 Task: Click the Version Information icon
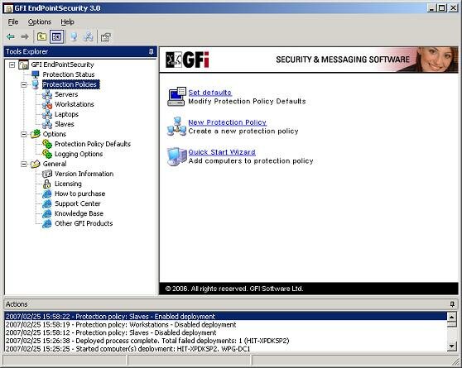(x=47, y=174)
